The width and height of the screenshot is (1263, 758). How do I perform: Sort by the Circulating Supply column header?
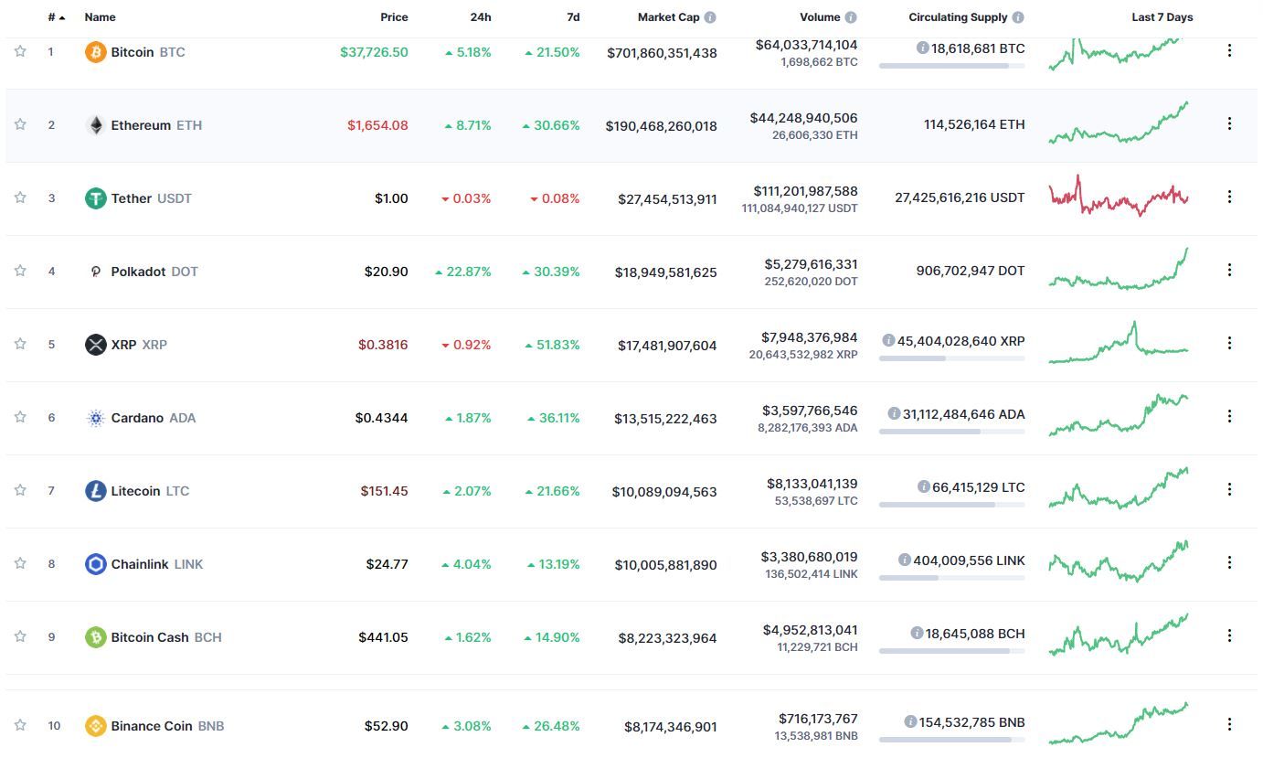[958, 17]
